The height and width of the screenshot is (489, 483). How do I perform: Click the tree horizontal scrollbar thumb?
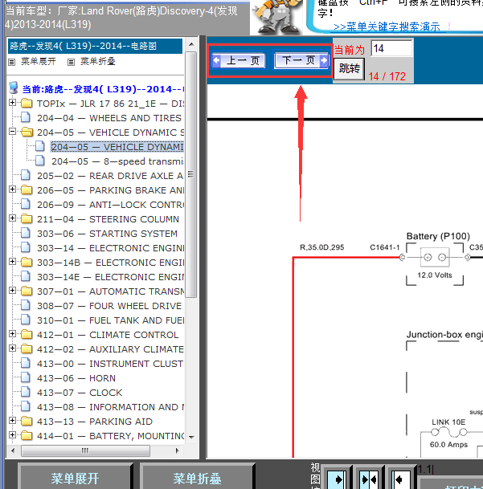coord(85,450)
